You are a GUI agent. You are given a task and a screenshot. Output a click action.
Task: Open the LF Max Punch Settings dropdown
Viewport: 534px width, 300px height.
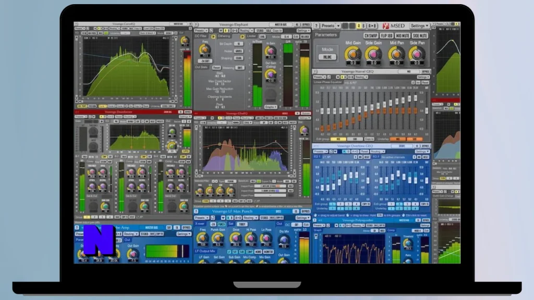[x=302, y=218]
